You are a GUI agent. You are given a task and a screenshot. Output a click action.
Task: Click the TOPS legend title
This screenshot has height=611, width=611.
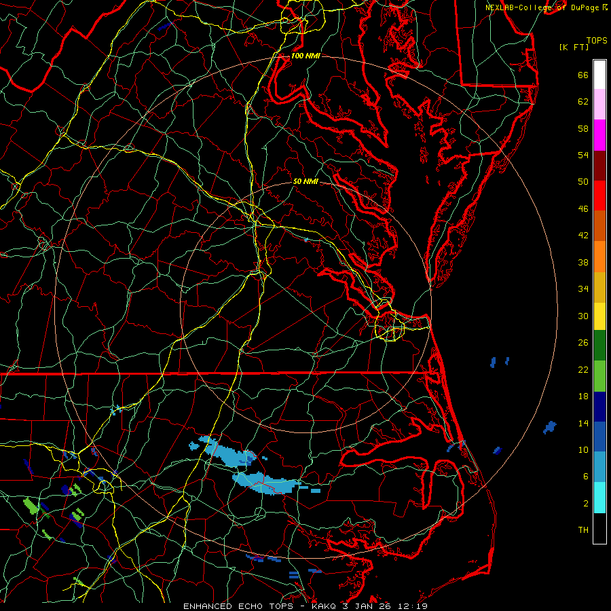click(x=597, y=40)
